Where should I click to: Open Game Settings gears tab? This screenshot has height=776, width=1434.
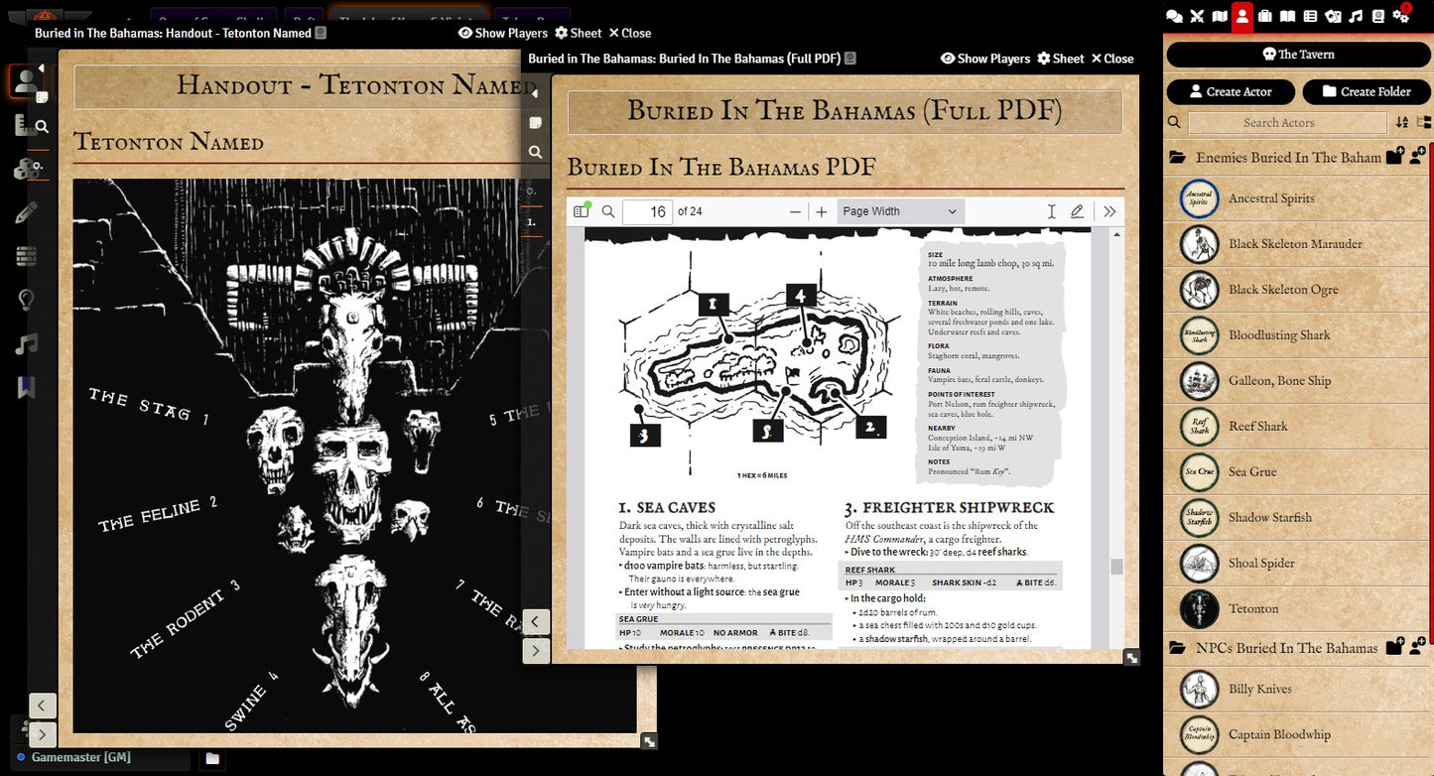(x=1401, y=16)
